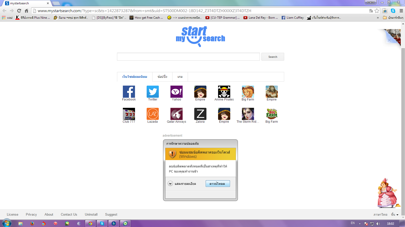Open the Privacy link
The height and width of the screenshot is (227, 405).
(x=31, y=214)
